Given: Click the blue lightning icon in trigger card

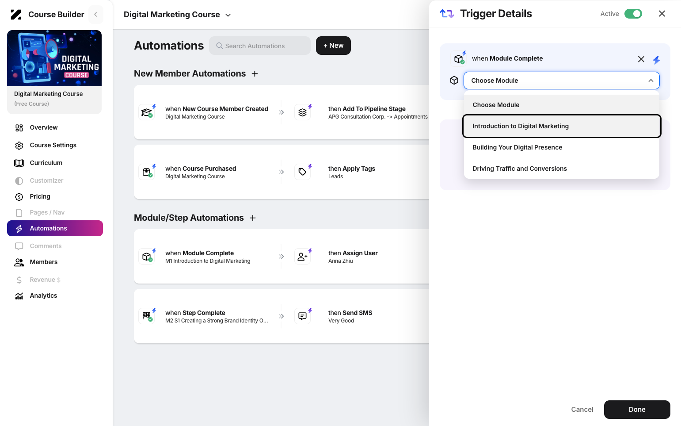Looking at the screenshot, I should 657,60.
